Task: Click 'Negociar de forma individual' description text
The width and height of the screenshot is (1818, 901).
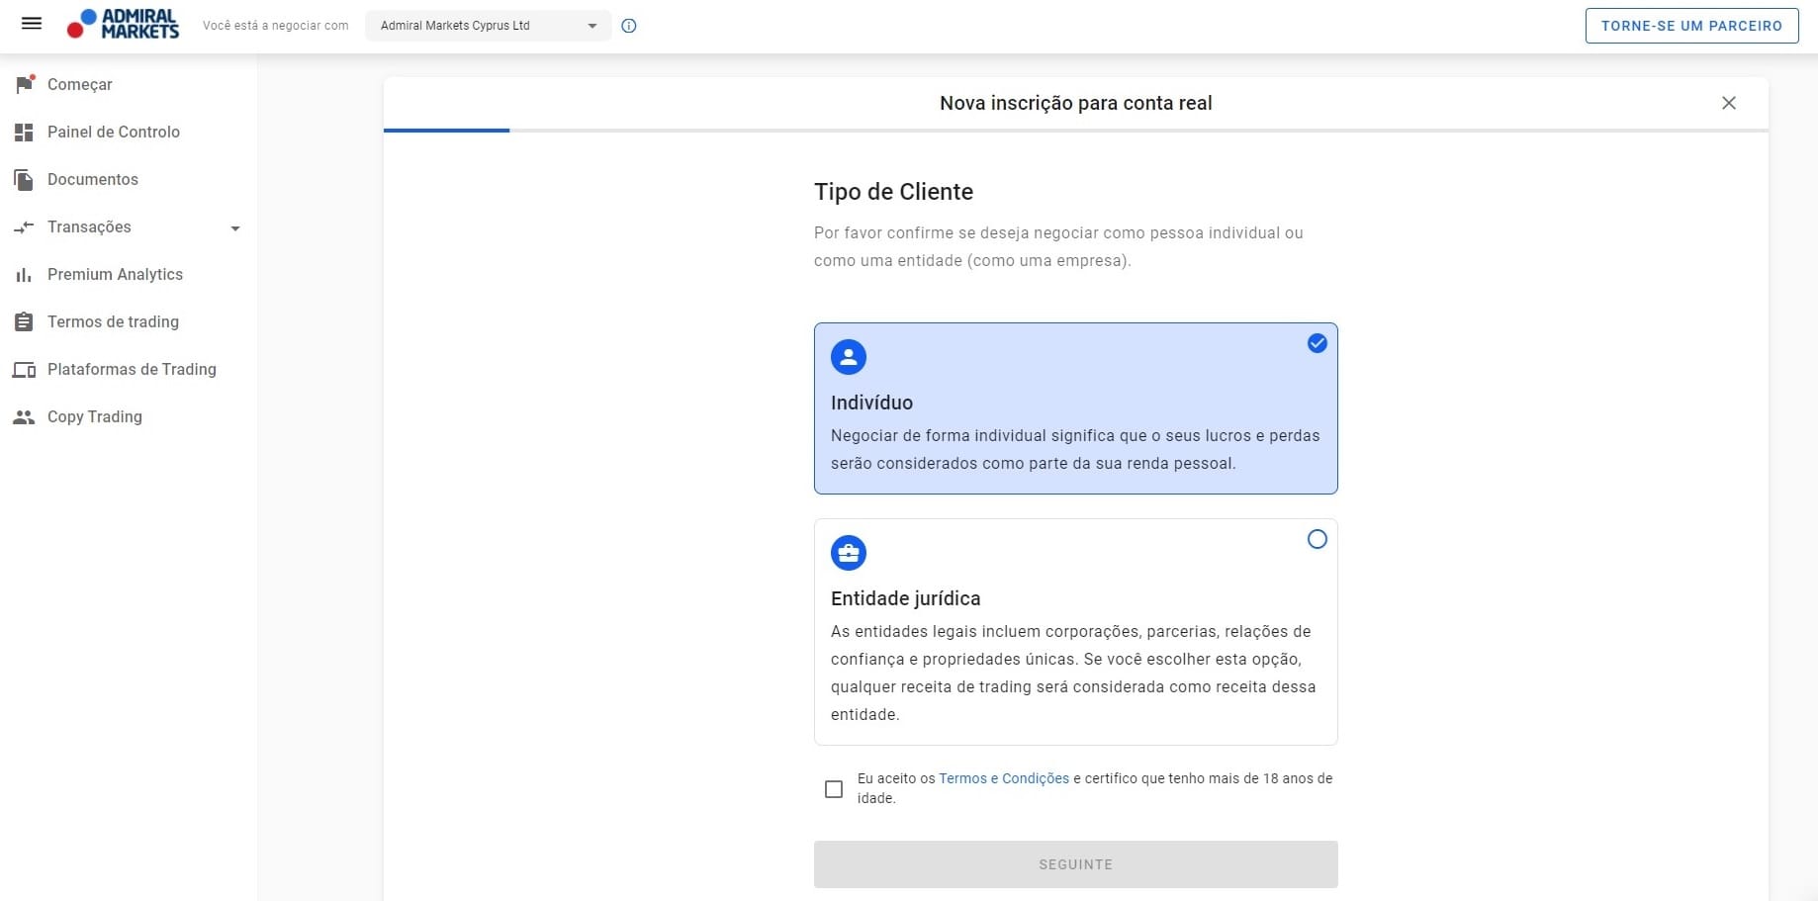Action: click(x=1075, y=449)
